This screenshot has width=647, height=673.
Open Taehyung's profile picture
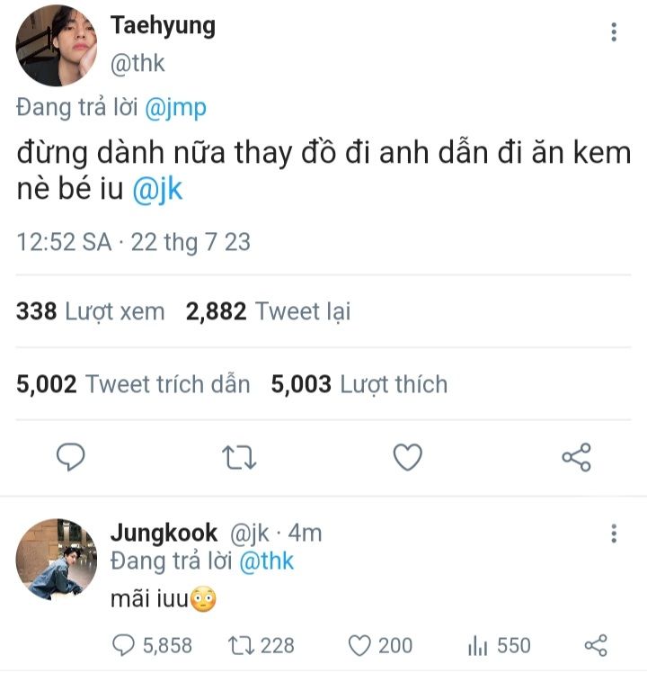(57, 46)
